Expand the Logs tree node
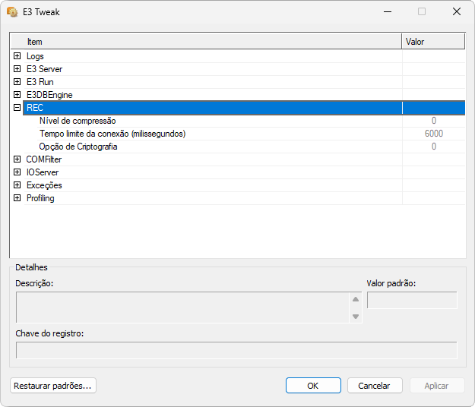The width and height of the screenshot is (475, 407). pos(17,56)
